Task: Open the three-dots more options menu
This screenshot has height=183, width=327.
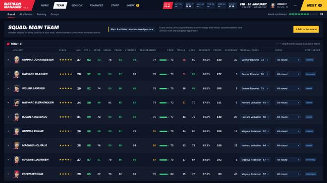Action: tap(296, 5)
